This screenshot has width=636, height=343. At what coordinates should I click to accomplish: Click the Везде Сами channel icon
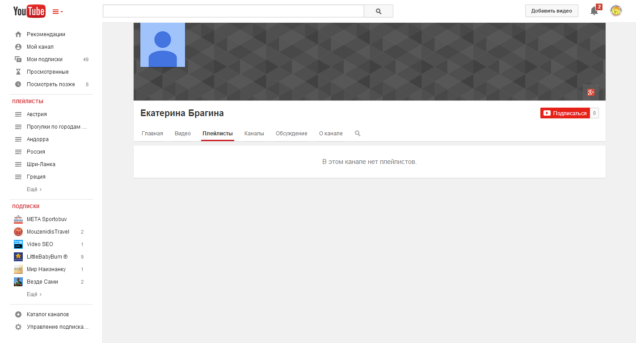pos(18,282)
